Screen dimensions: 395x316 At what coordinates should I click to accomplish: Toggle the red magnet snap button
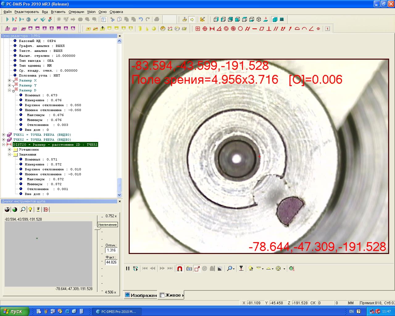(180, 269)
